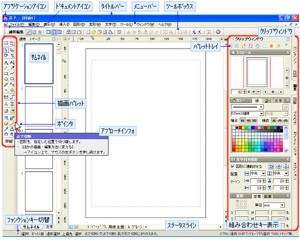Switch to the 塗り color tab
This screenshot has width=300, height=240.
(x=267, y=100)
